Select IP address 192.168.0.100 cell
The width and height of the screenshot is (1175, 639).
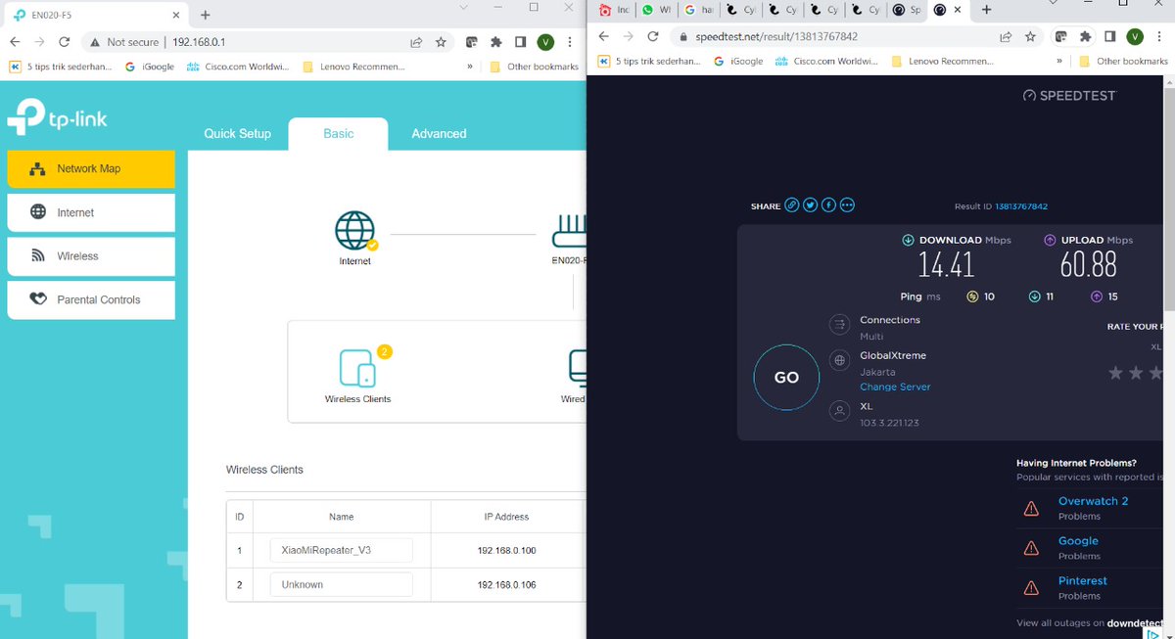click(507, 551)
